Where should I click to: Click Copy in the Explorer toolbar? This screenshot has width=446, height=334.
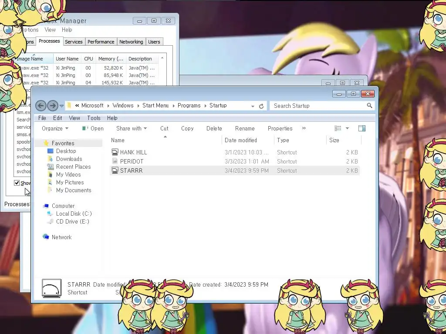187,128
